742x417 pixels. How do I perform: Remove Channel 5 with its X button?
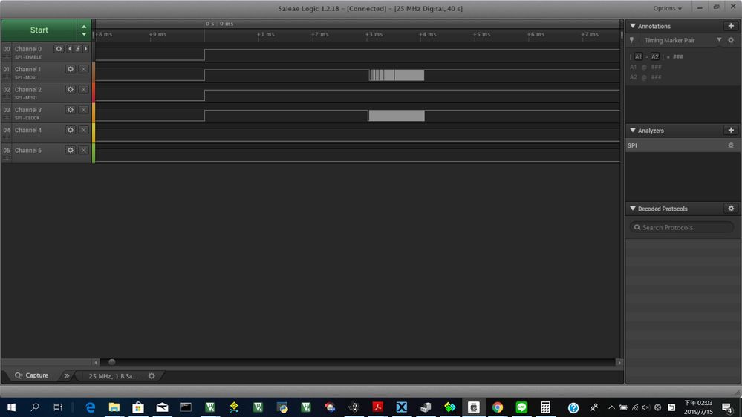click(83, 151)
